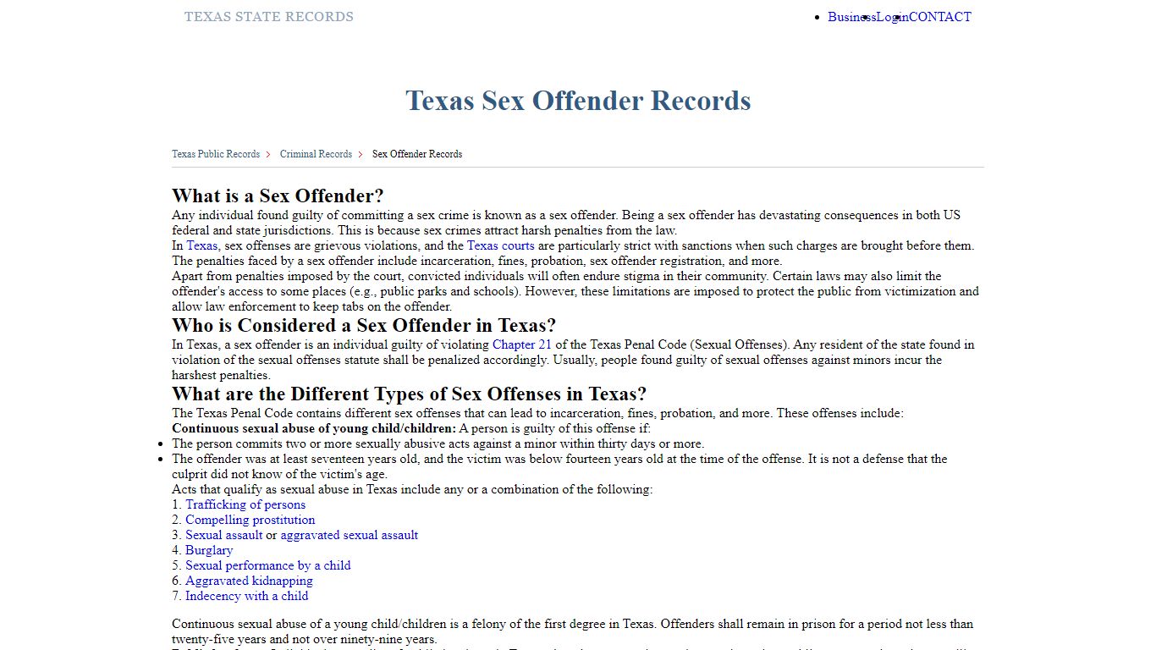Open the Burglary link

[209, 550]
